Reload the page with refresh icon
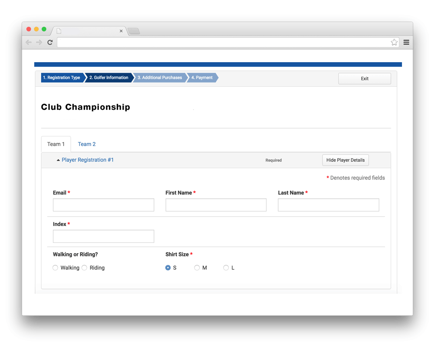The height and width of the screenshot is (355, 434). [50, 42]
